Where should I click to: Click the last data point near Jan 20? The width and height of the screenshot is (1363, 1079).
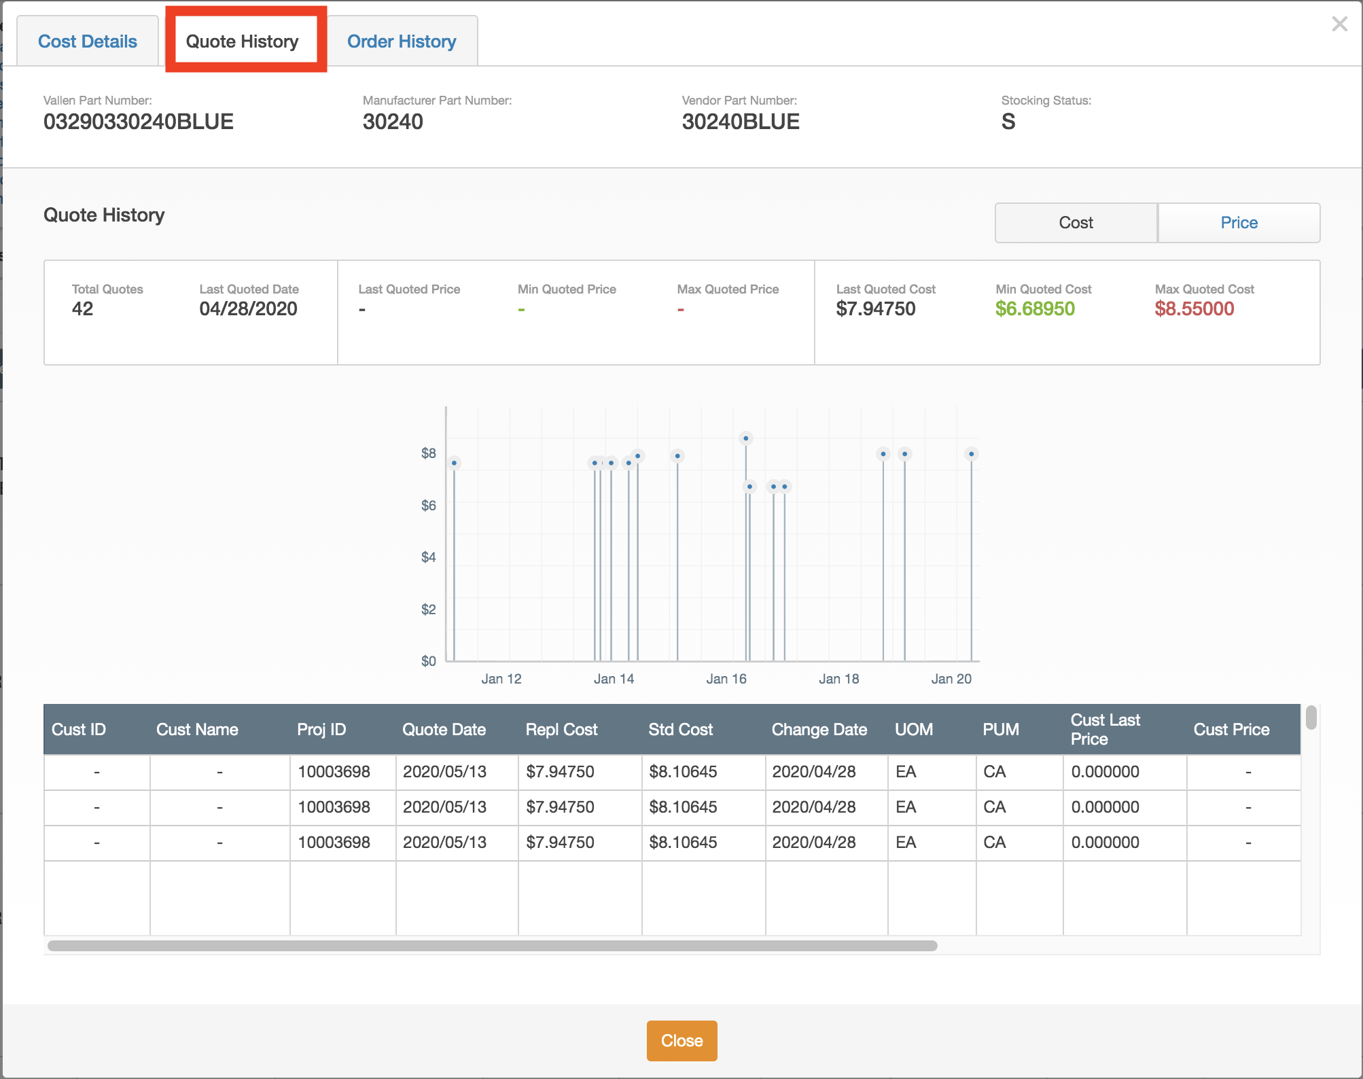point(971,454)
